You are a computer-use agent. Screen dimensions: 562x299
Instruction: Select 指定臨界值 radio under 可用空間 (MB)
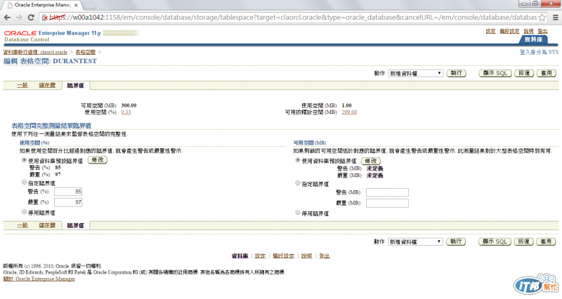[297, 183]
